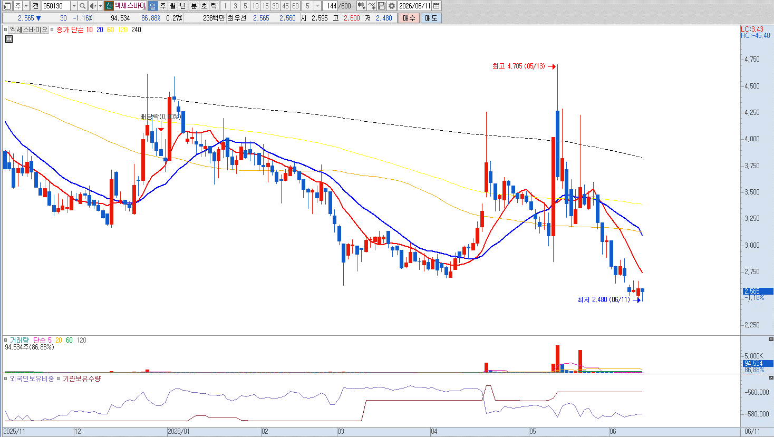774x437 pixels.
Task: Select the daily 일 period toggle
Action: pyautogui.click(x=152, y=6)
